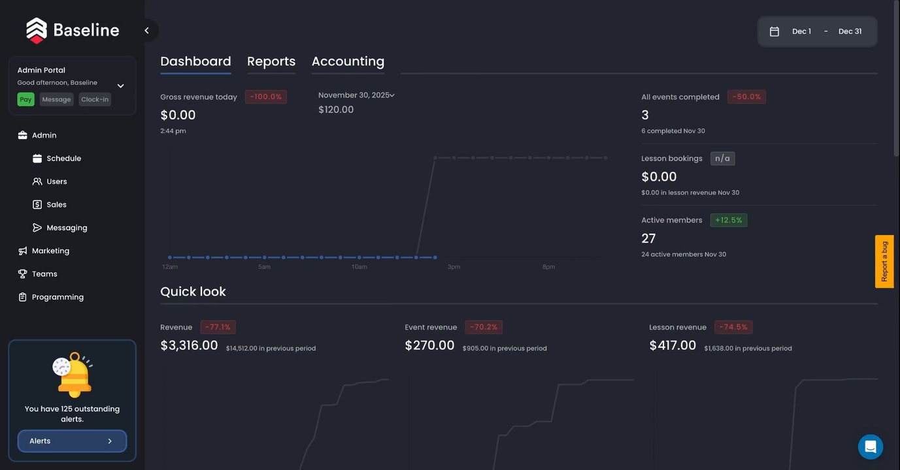Open the chat support bubble
The width and height of the screenshot is (900, 470).
pos(871,447)
